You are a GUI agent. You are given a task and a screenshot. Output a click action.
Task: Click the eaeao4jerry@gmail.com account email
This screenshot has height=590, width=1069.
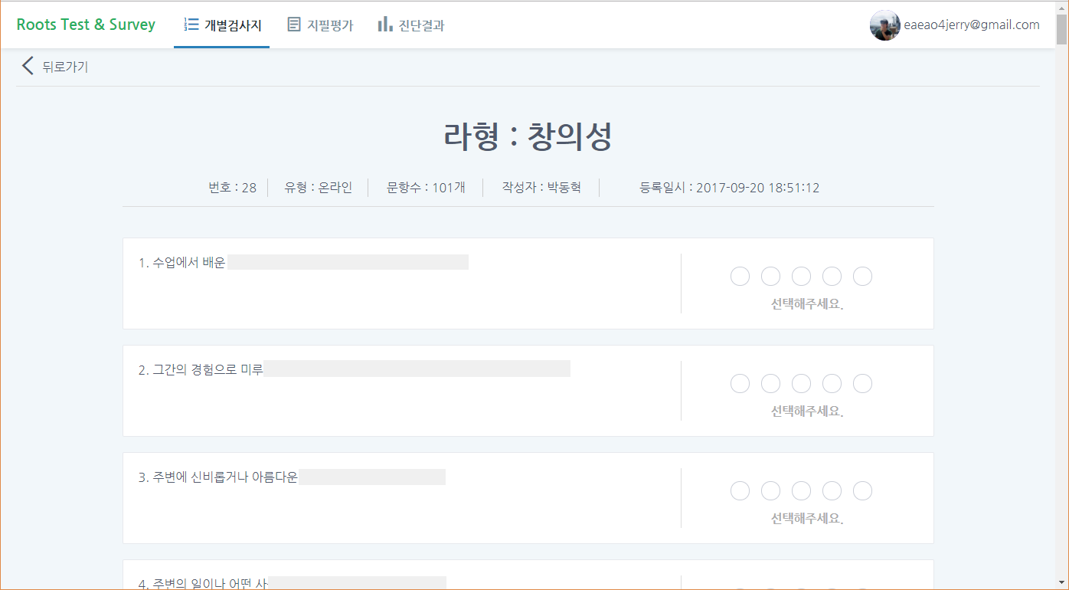[972, 25]
